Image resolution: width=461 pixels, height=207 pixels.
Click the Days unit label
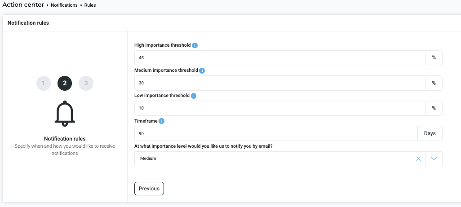pyautogui.click(x=430, y=133)
